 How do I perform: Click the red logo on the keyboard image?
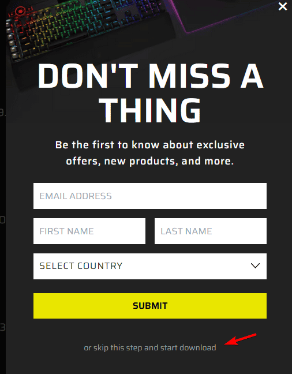(21, 11)
